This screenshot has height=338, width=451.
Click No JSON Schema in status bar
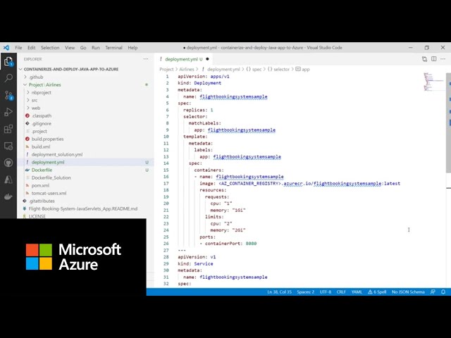point(408,292)
